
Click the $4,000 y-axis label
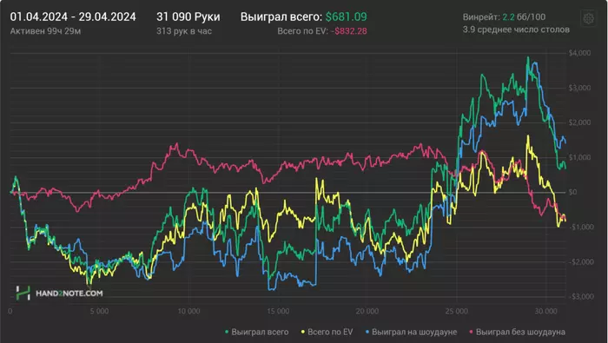pos(579,53)
